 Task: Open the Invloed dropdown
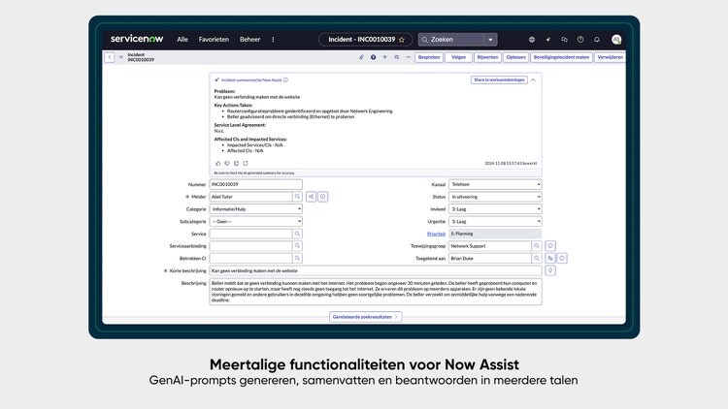coord(495,209)
